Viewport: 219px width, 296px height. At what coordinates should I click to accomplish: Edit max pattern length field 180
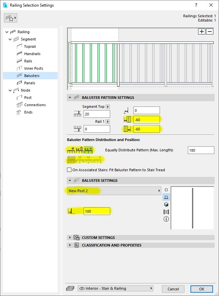click(x=201, y=150)
